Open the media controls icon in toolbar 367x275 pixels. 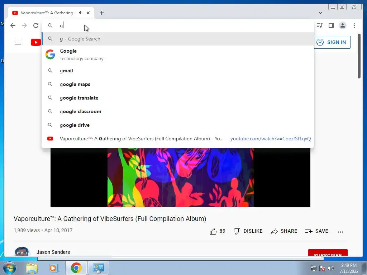pos(319,25)
